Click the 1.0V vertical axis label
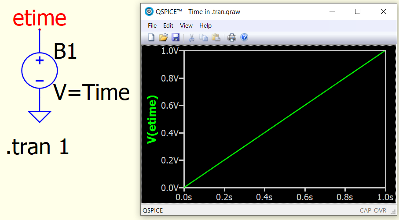 [170, 51]
